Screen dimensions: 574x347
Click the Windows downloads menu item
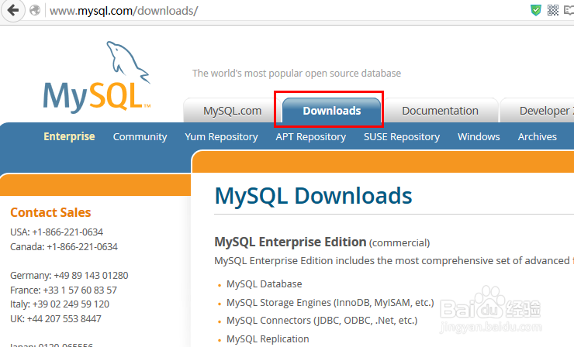pyautogui.click(x=479, y=137)
